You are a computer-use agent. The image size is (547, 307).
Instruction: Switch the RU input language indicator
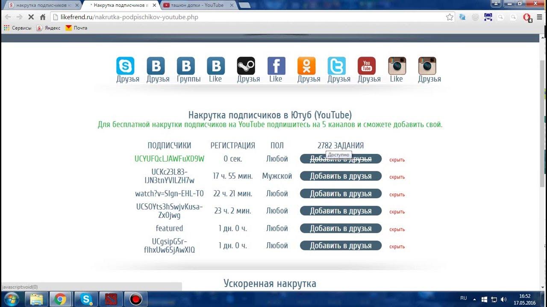463,298
